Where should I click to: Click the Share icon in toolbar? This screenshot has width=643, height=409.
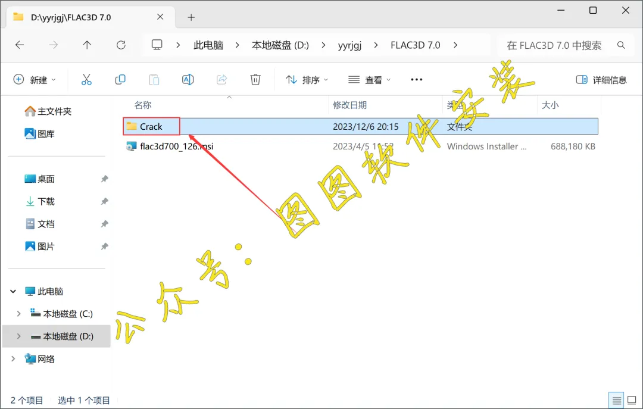point(222,80)
